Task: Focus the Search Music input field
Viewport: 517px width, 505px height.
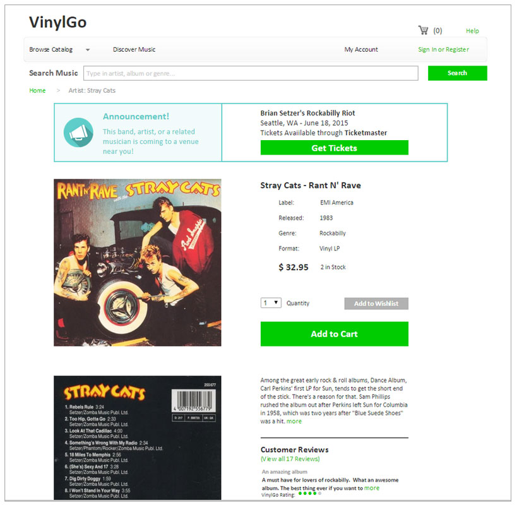Action: pyautogui.click(x=251, y=73)
